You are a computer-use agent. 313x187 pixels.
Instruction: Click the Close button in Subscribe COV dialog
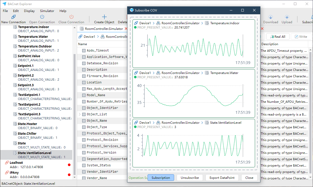[x=249, y=178]
